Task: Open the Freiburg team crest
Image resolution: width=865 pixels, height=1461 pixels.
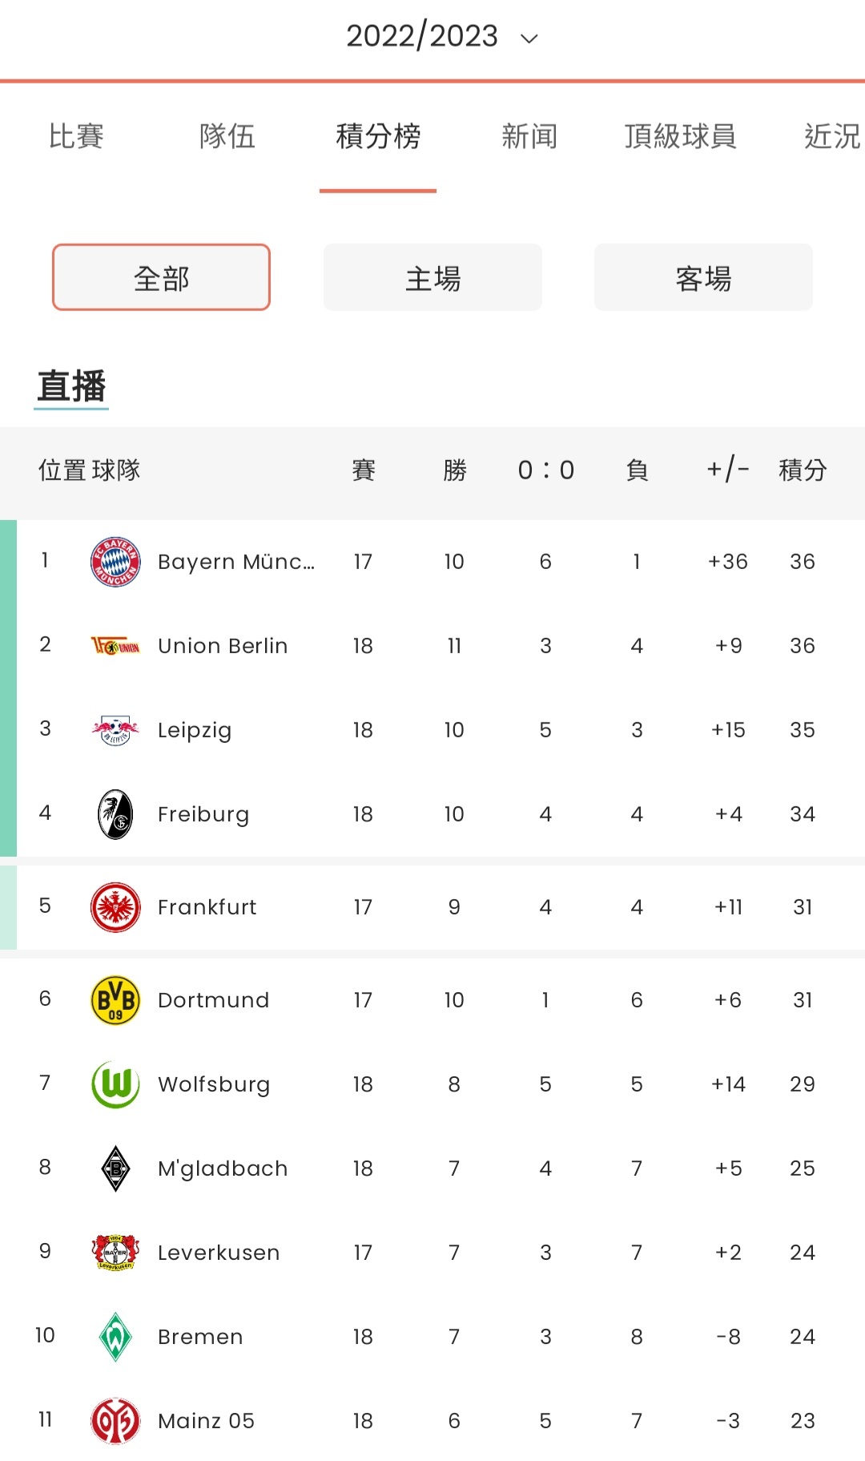Action: click(x=115, y=814)
